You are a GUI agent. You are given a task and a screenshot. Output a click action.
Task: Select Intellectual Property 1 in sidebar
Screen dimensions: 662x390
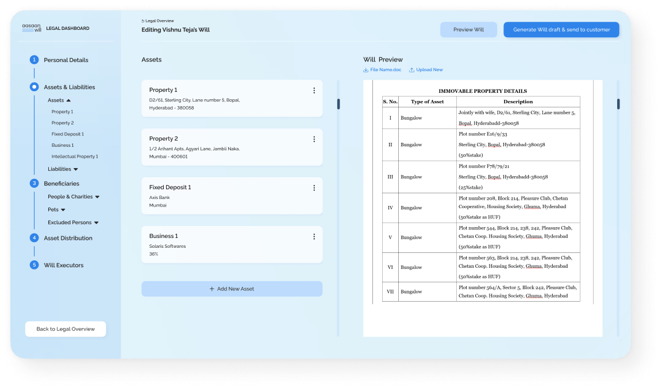[75, 157]
